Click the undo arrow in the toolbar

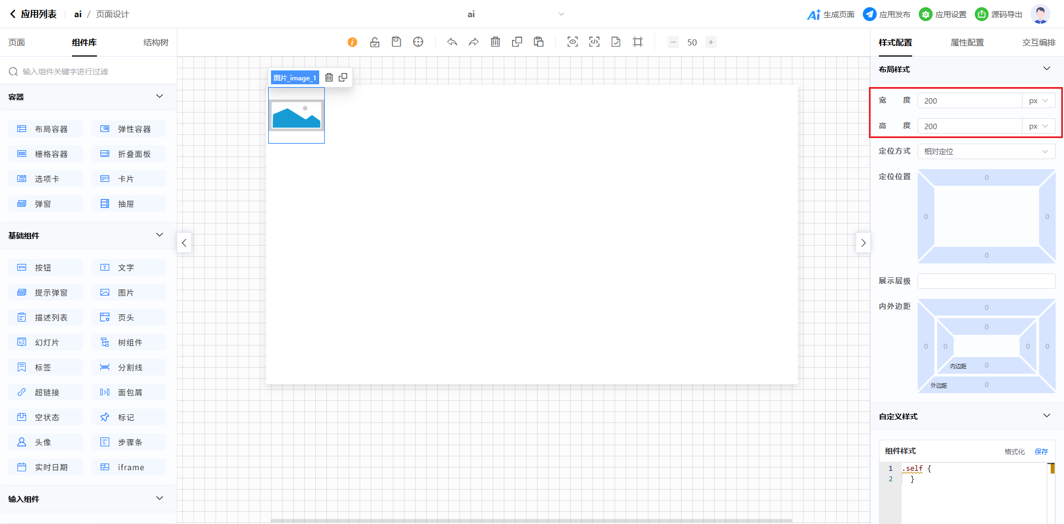[452, 42]
